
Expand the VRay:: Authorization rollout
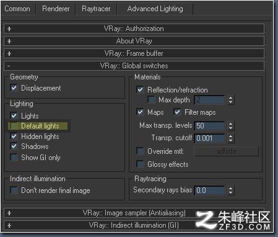[x=134, y=29]
